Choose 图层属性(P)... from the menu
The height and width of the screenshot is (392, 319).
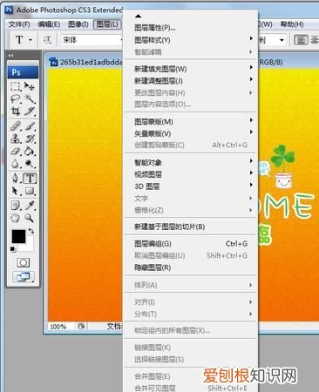click(x=191, y=28)
